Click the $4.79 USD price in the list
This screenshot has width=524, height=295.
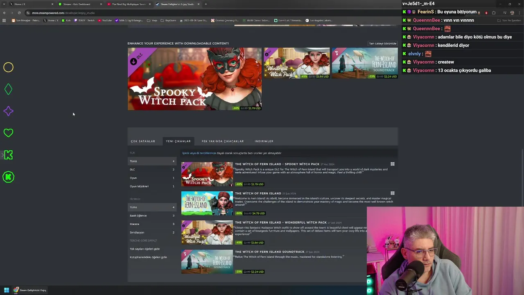coord(258,213)
